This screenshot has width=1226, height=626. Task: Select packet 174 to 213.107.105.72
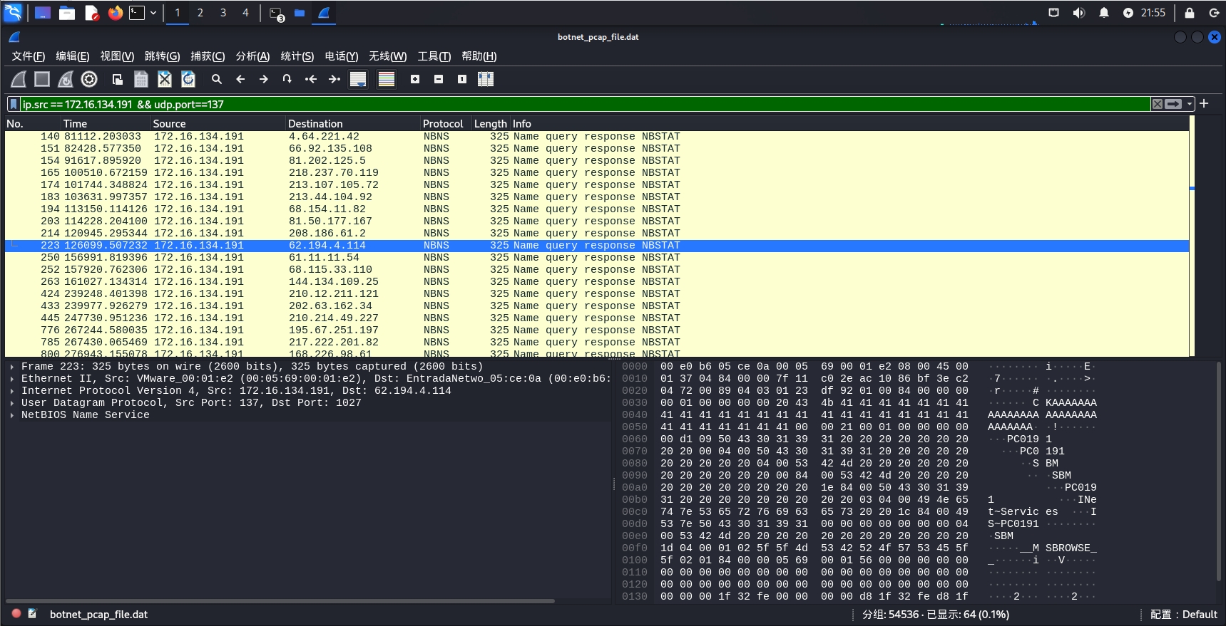click(x=596, y=185)
